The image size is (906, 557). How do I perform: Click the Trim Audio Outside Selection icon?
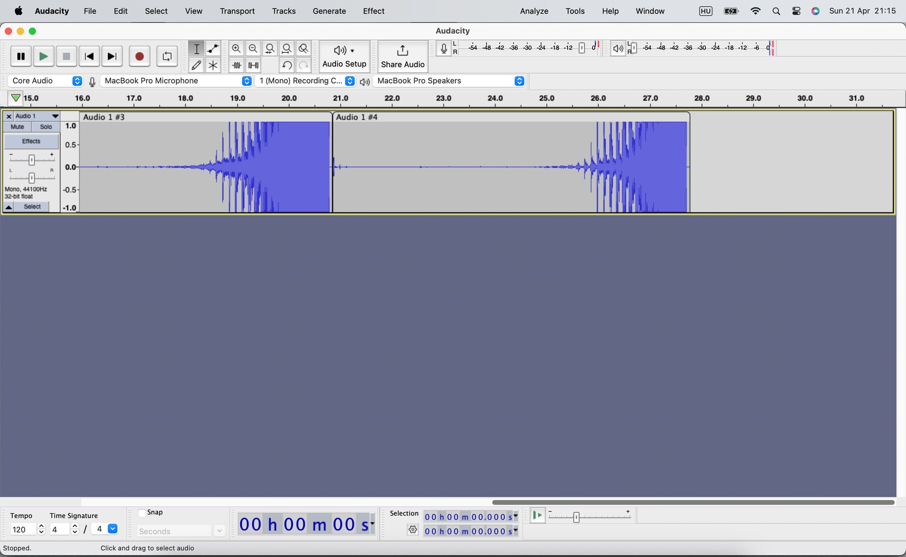[x=236, y=66]
